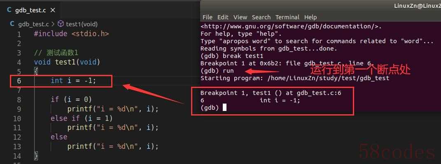Click line number 8 in the gutter
The height and width of the screenshot is (164, 441).
click(19, 100)
